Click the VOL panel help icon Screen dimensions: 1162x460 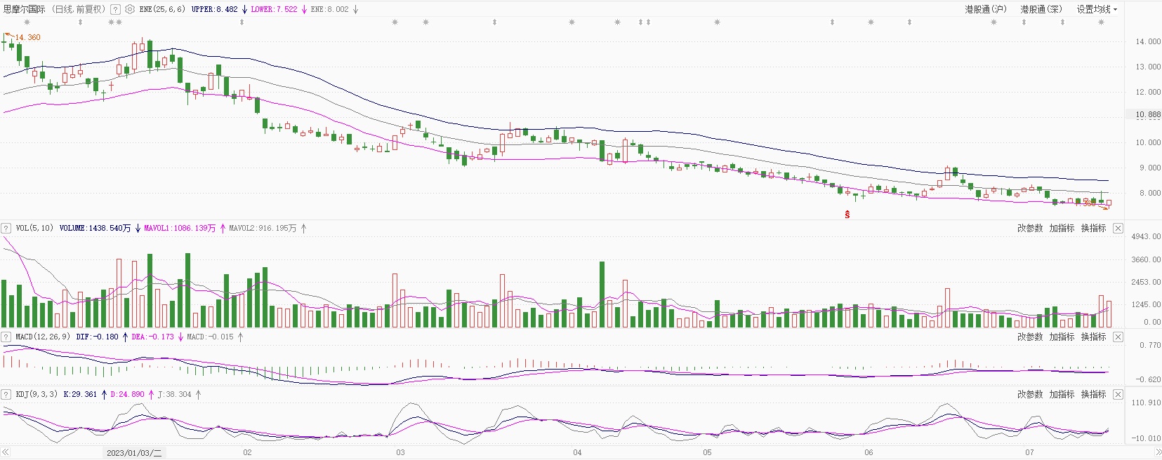pyautogui.click(x=6, y=229)
